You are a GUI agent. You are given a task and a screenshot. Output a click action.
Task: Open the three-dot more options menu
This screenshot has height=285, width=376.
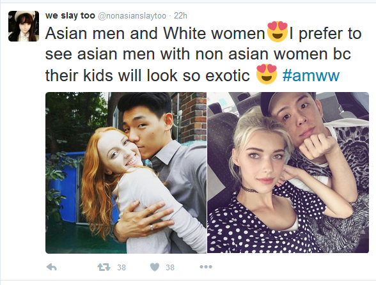(x=206, y=266)
